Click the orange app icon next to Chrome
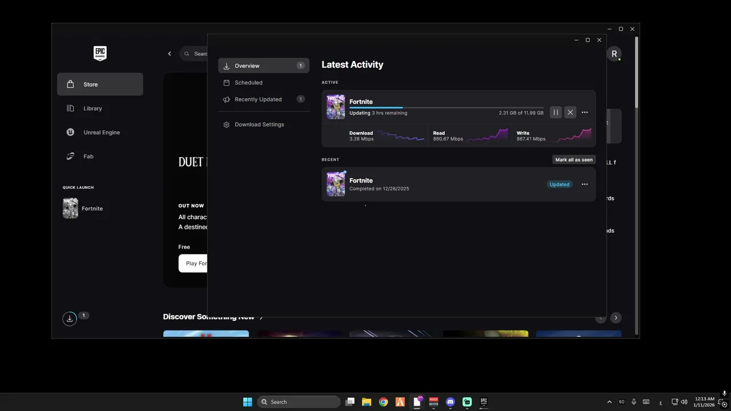731x411 pixels. 400,402
